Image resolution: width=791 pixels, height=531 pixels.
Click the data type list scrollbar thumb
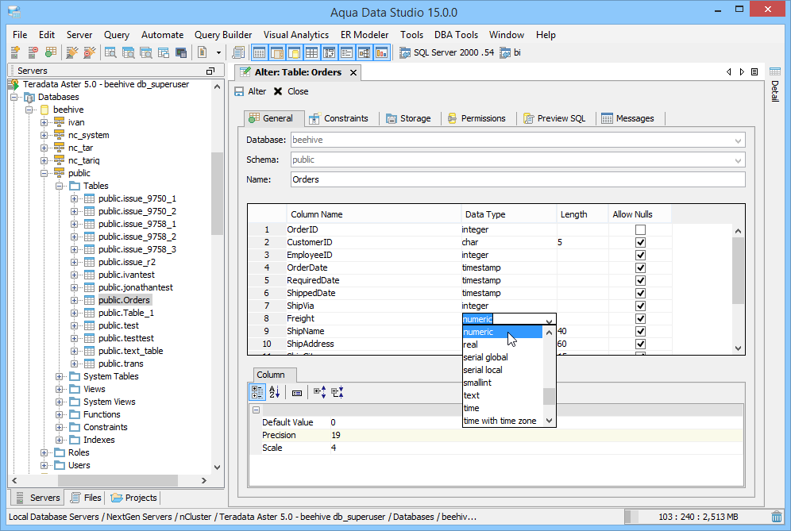coord(550,396)
